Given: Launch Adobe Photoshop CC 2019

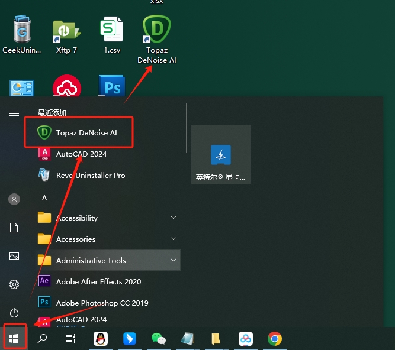Looking at the screenshot, I should pyautogui.click(x=108, y=303).
